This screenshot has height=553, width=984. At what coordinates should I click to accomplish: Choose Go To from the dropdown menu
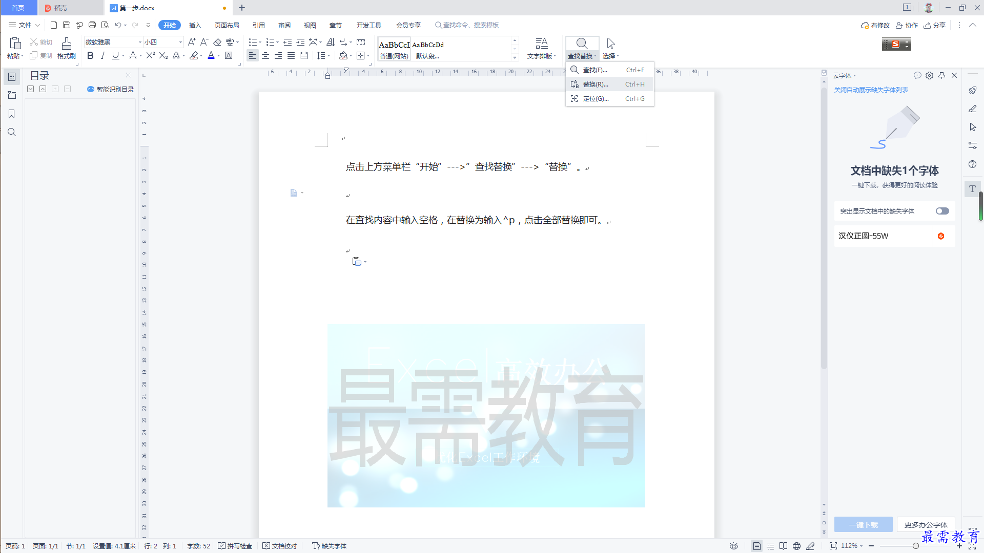(609, 98)
